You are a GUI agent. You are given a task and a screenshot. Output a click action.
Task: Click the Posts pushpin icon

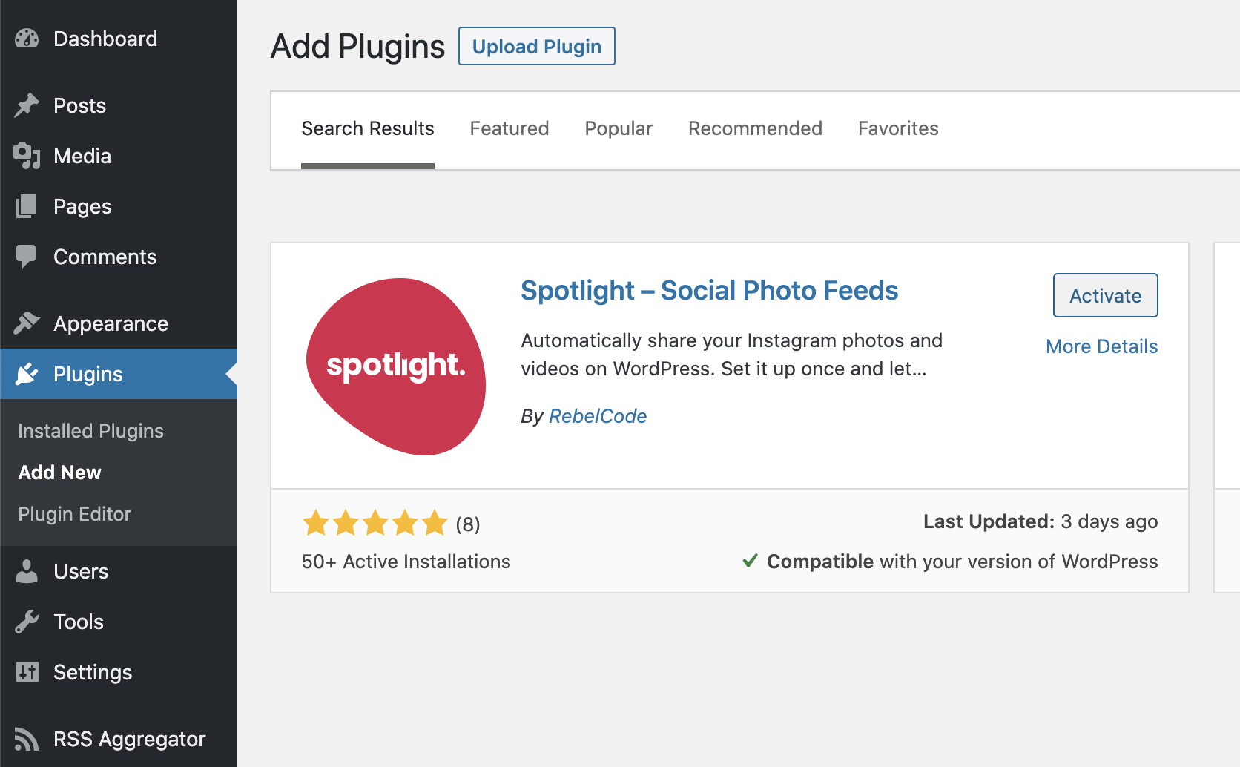click(x=27, y=105)
